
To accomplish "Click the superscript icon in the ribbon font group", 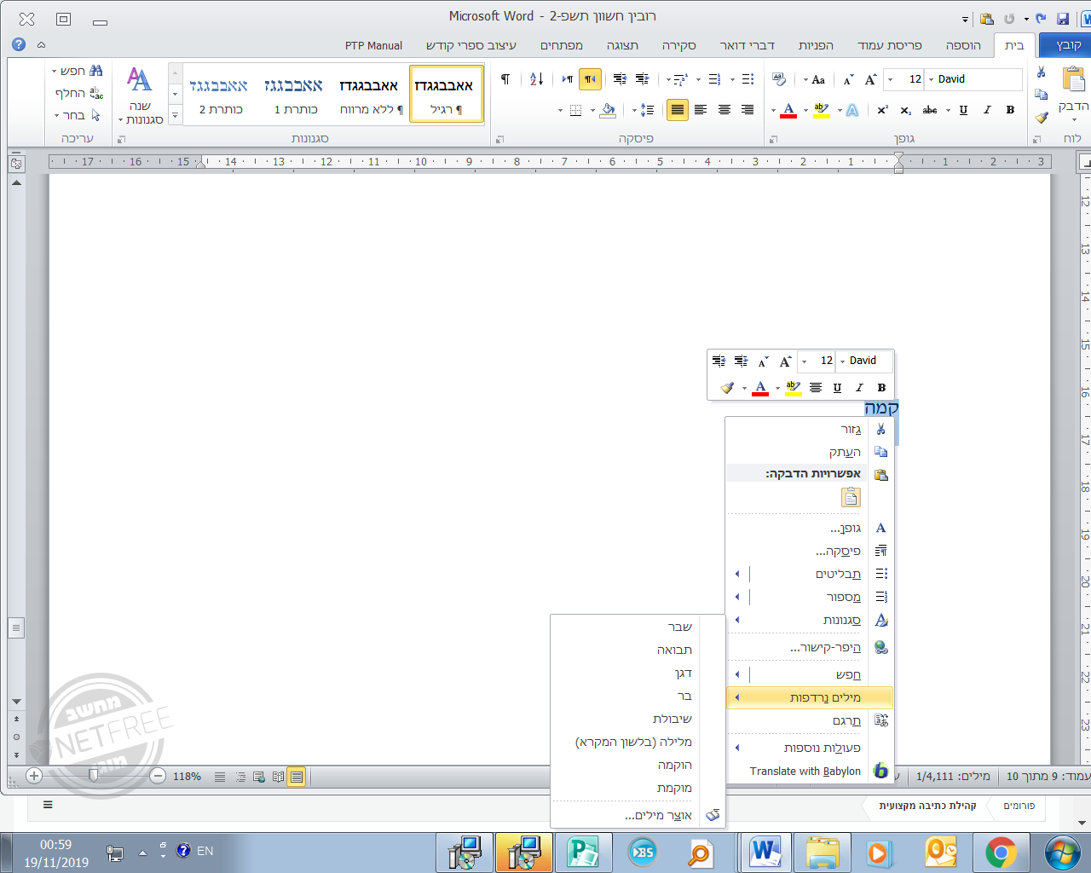I will tap(882, 110).
